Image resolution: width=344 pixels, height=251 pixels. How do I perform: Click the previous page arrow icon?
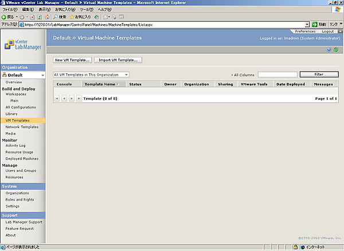pyautogui.click(x=64, y=99)
